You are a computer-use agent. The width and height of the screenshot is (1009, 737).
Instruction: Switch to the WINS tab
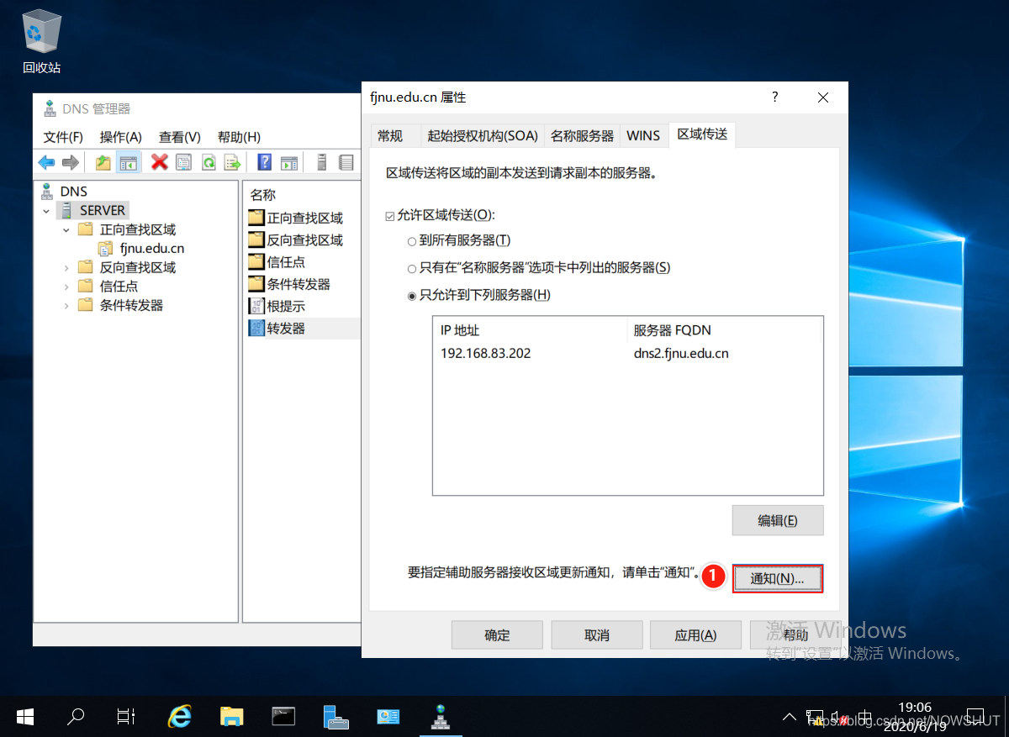[x=643, y=136]
